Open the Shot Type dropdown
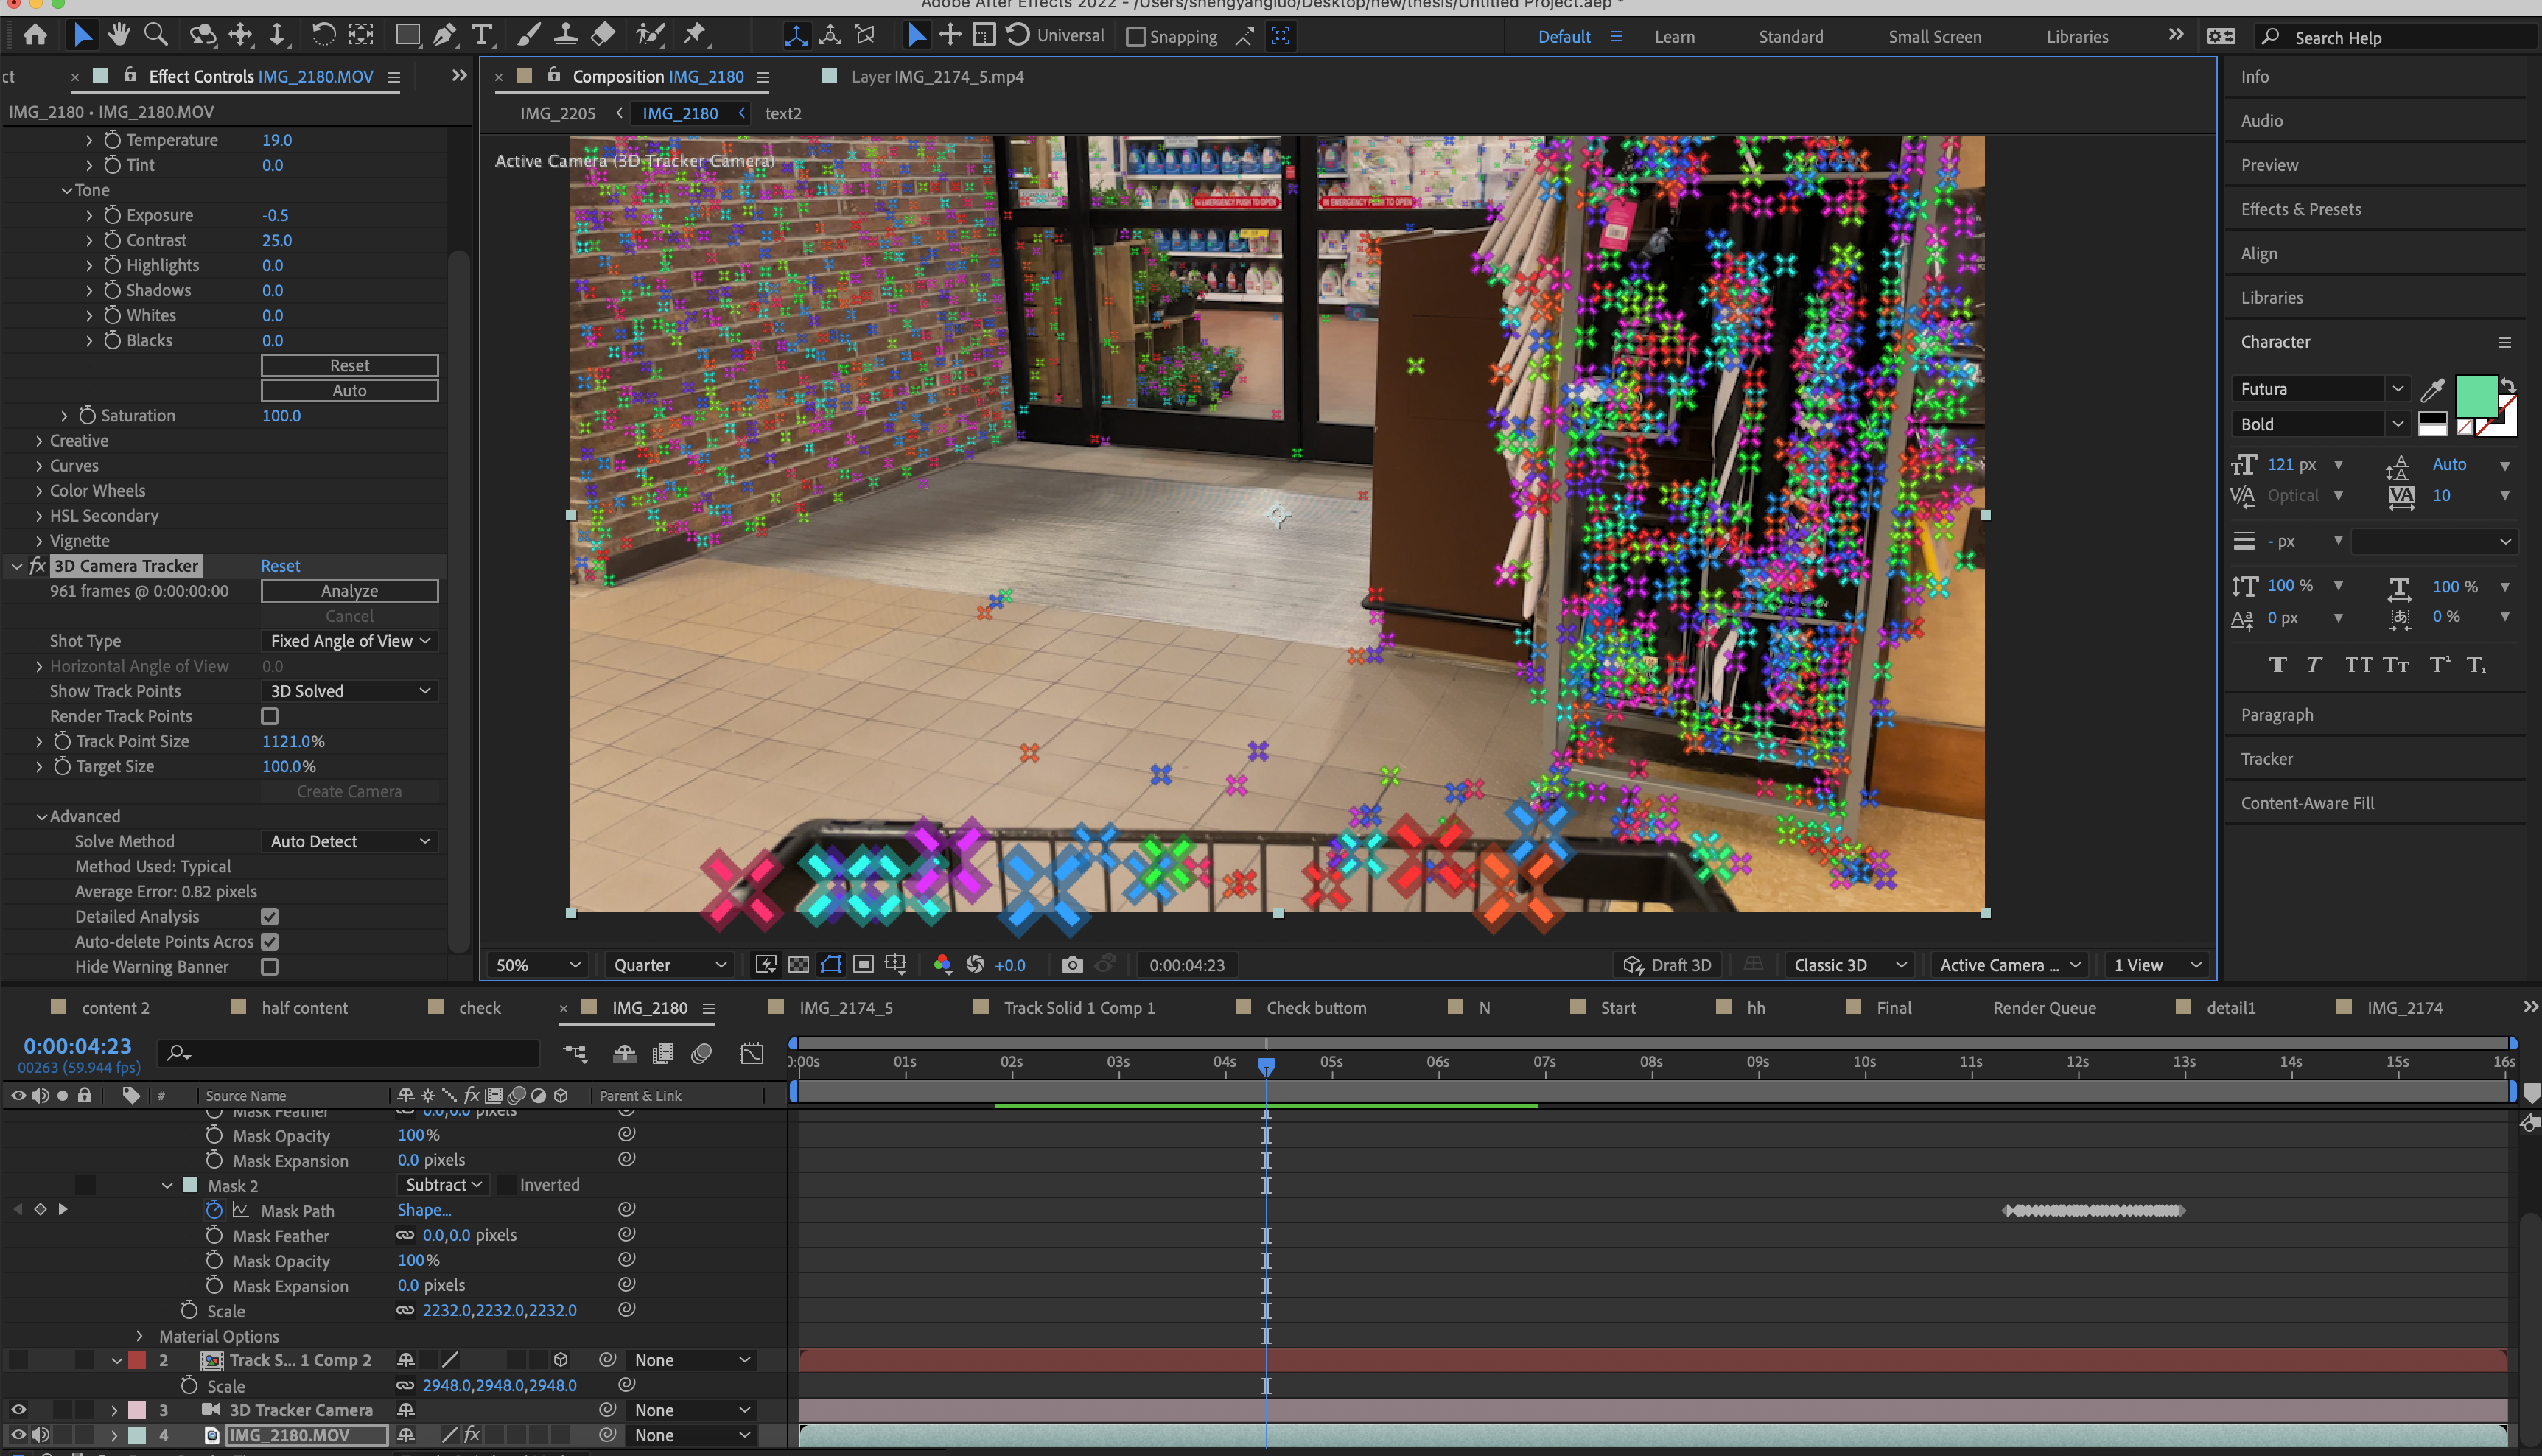2542x1456 pixels. pyautogui.click(x=349, y=641)
